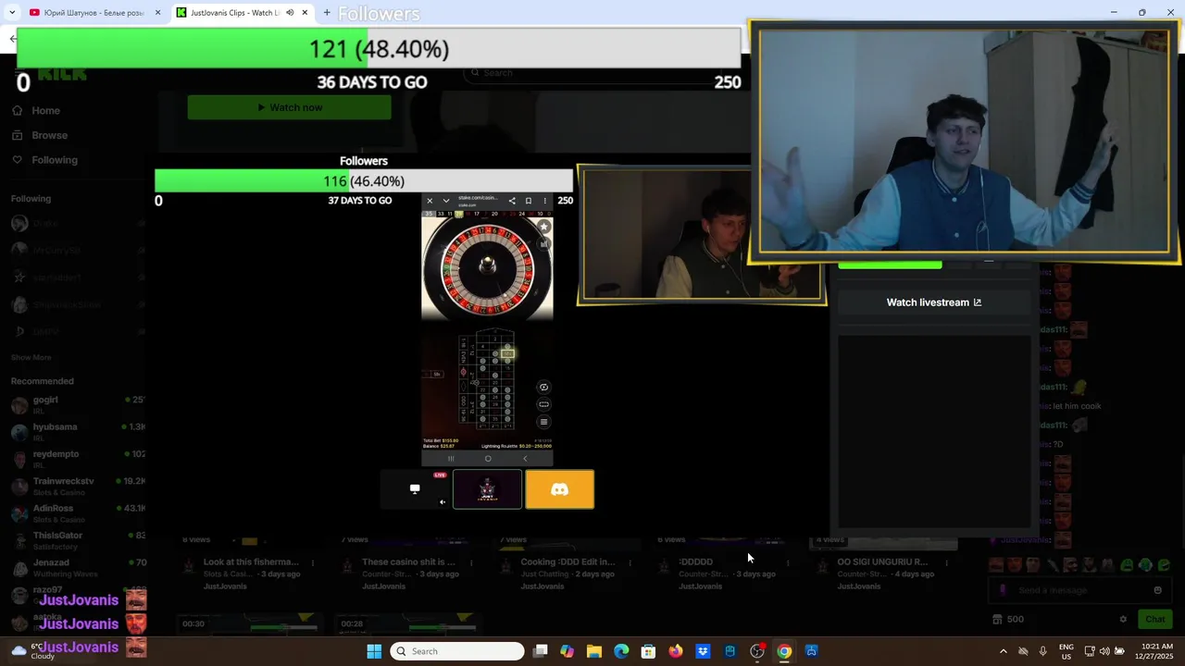Viewport: 1185px width, 666px height.
Task: Open the weather widget showing Cloudy
Action: click(x=32, y=651)
